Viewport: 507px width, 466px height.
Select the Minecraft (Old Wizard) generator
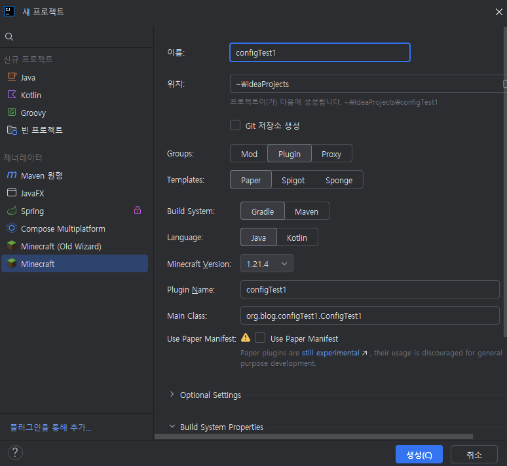pos(75,246)
